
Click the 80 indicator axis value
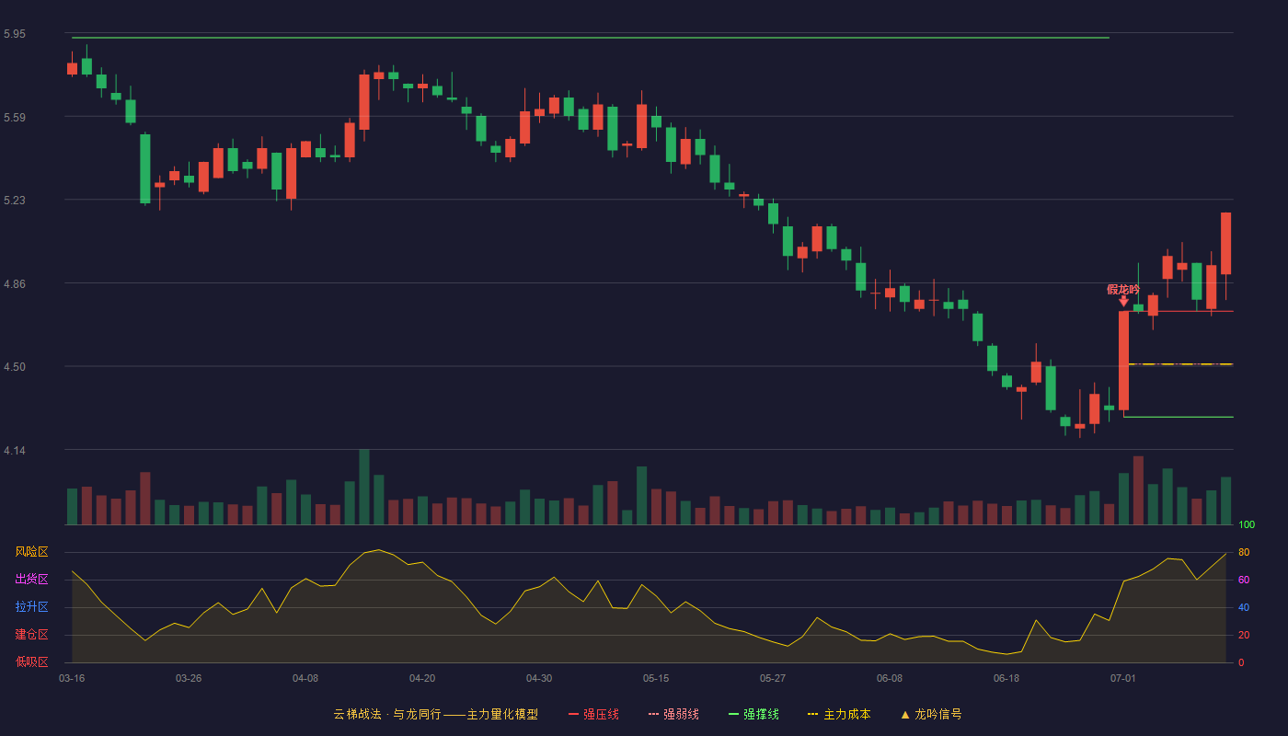[x=1244, y=552]
